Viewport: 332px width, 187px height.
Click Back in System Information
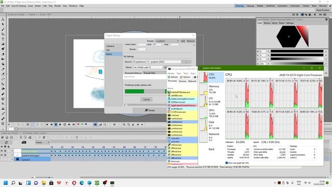tap(211, 149)
